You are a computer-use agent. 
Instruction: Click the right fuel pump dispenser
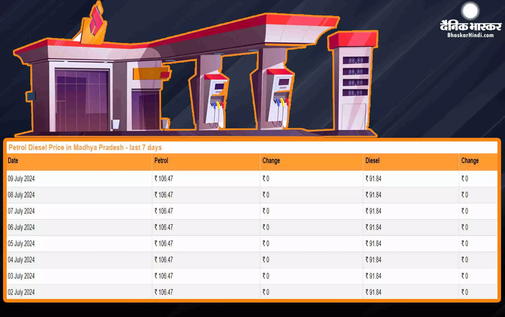(x=279, y=99)
